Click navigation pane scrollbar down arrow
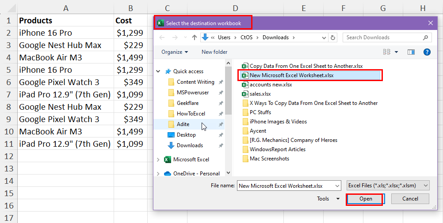443x223 pixels. point(228,173)
